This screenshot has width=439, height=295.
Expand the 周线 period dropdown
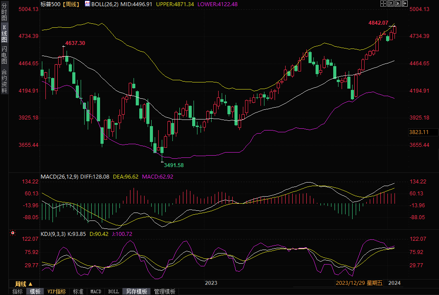[24, 284]
